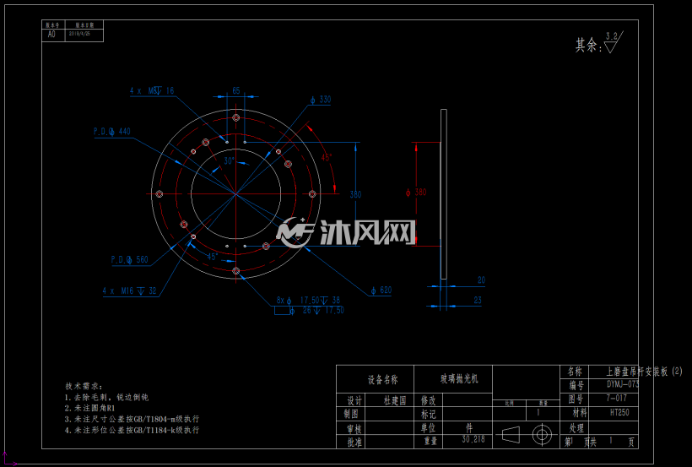This screenshot has height=467, width=692.
Task: Select the 'P.D.φ 560' pitch diameter label
Action: 129,260
